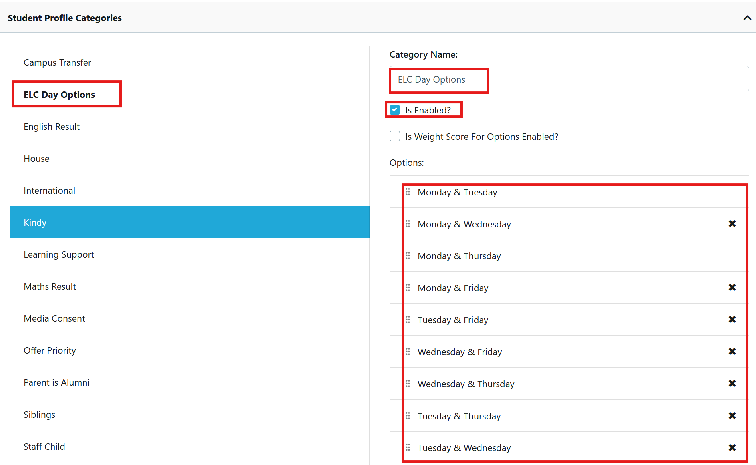Grab the Monday & Tuesday drag handle

pos(408,192)
